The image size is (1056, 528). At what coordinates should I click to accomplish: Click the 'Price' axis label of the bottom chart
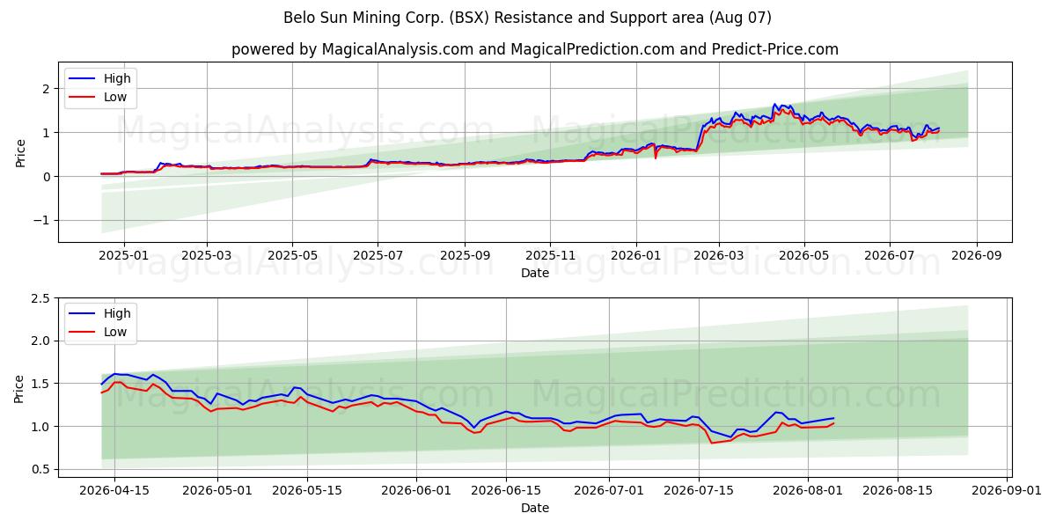20,387
